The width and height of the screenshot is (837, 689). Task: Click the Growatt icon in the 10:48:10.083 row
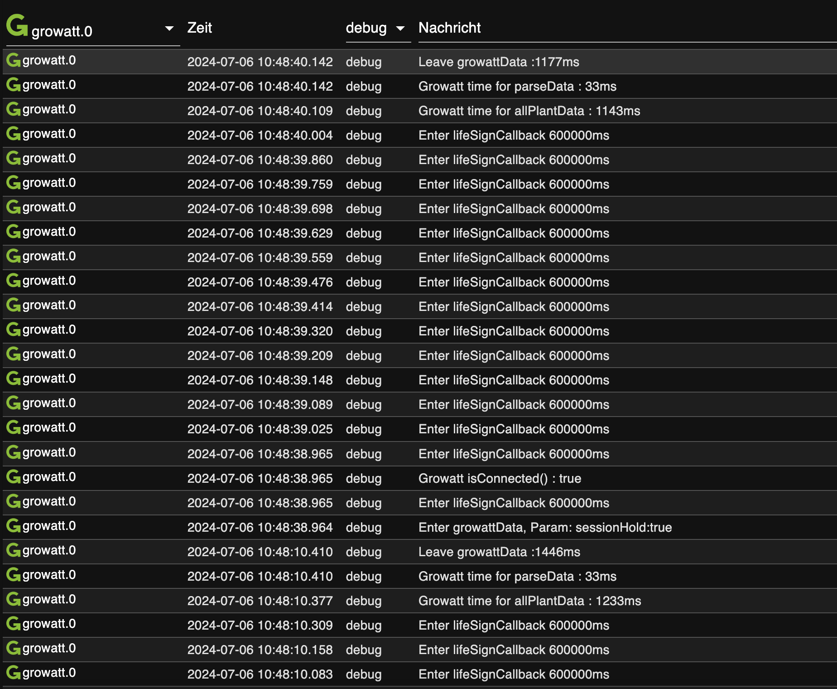pos(14,673)
